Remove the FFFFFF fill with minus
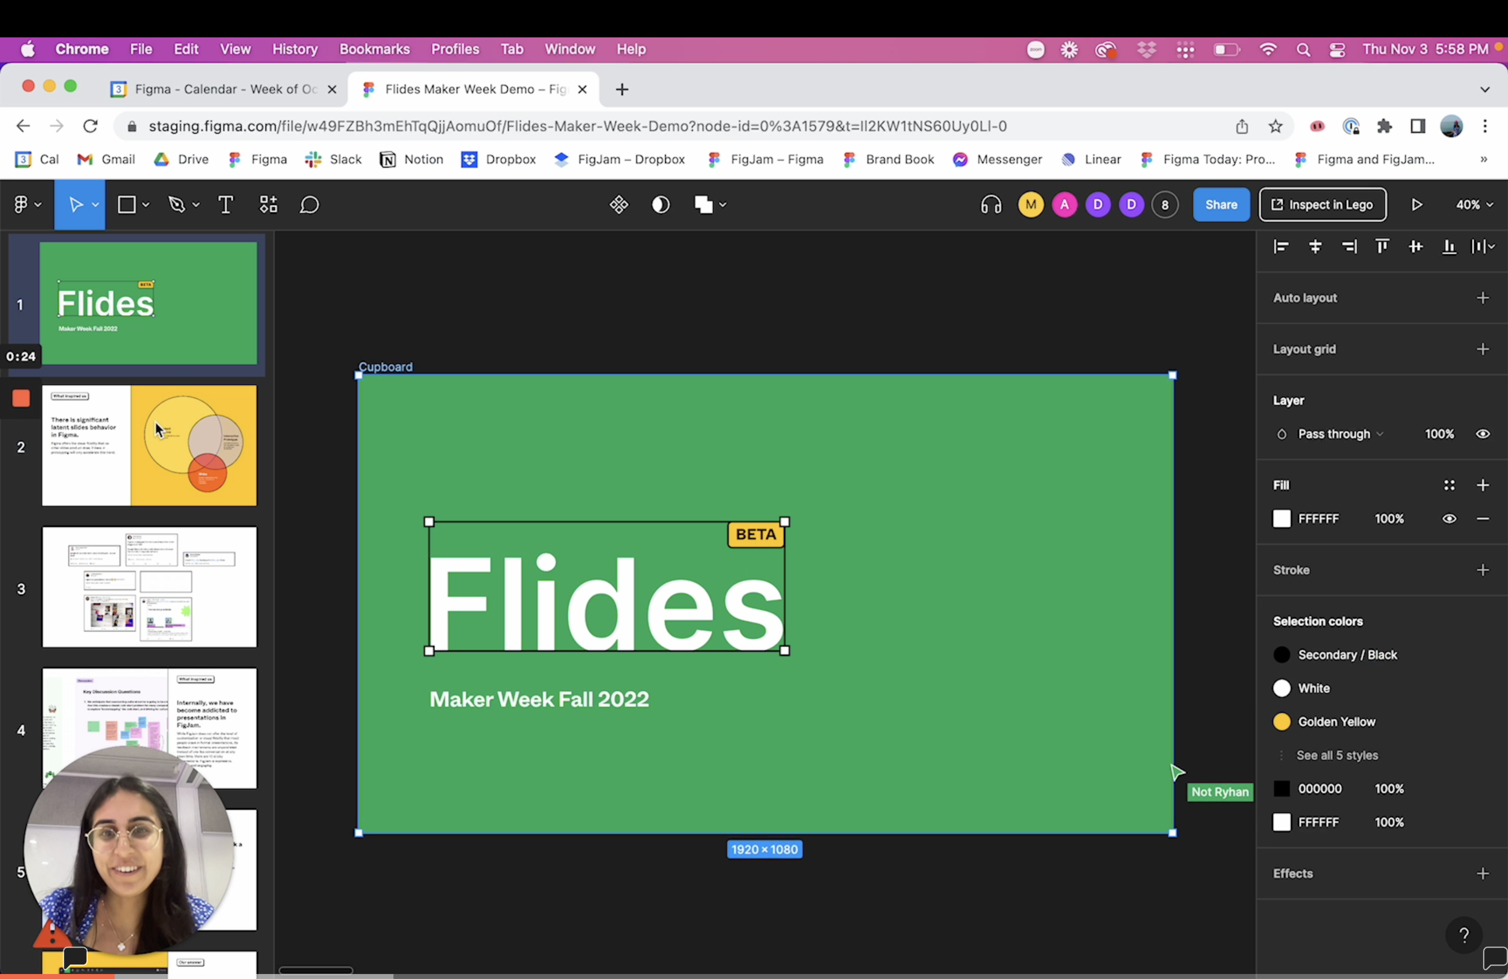The image size is (1508, 979). pos(1483,519)
